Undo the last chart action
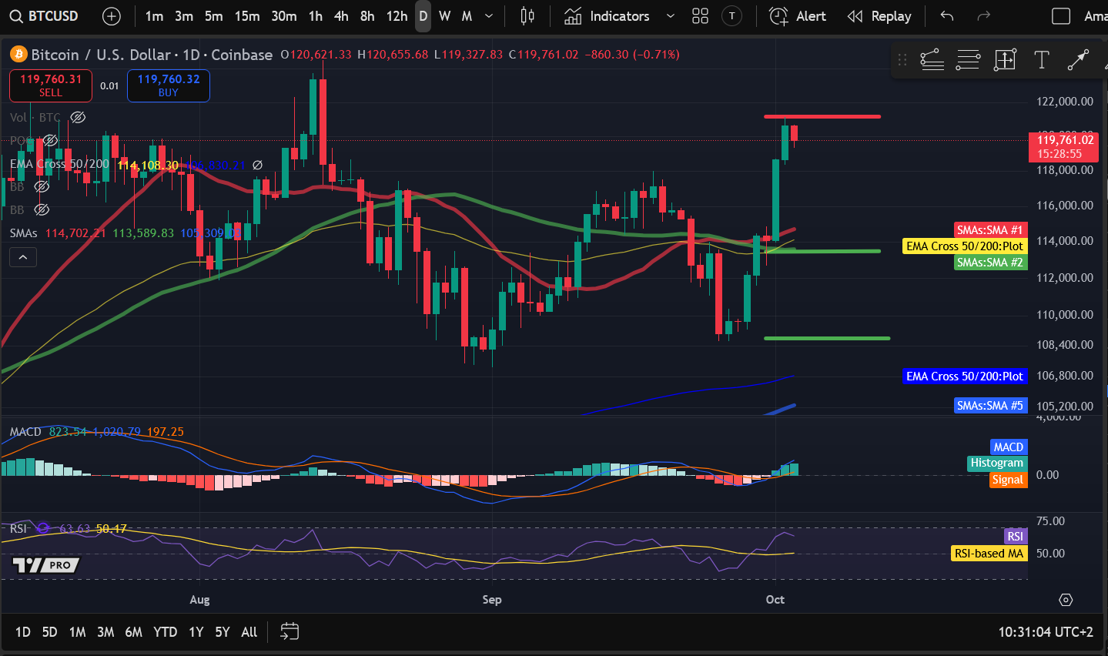 point(947,16)
